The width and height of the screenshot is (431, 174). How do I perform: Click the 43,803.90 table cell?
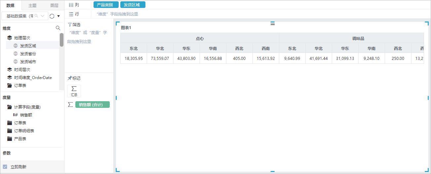(186, 58)
